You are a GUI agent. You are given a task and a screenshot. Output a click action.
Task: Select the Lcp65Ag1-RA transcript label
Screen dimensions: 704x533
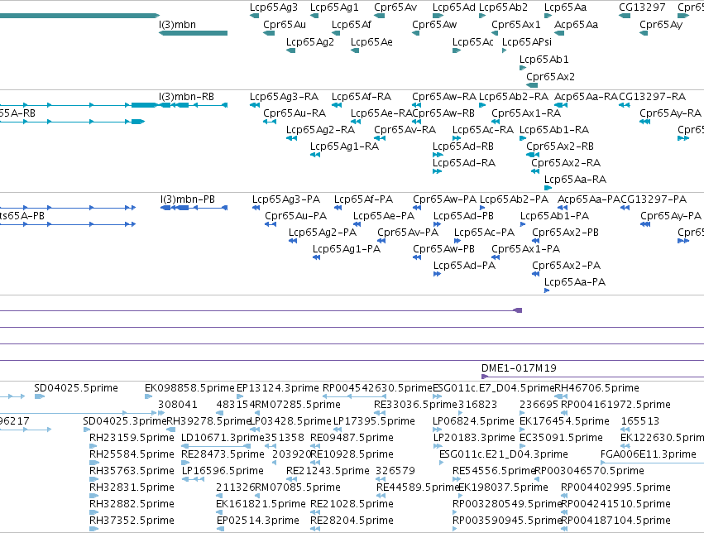point(344,146)
